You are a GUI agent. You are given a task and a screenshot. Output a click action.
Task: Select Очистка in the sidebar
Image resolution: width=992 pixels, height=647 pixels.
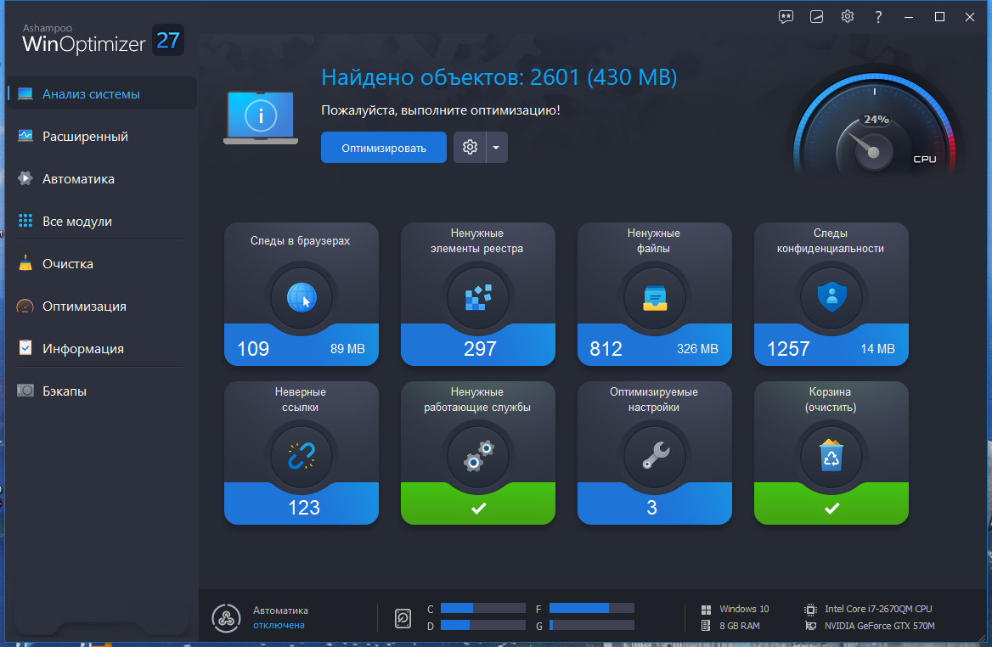tap(68, 264)
